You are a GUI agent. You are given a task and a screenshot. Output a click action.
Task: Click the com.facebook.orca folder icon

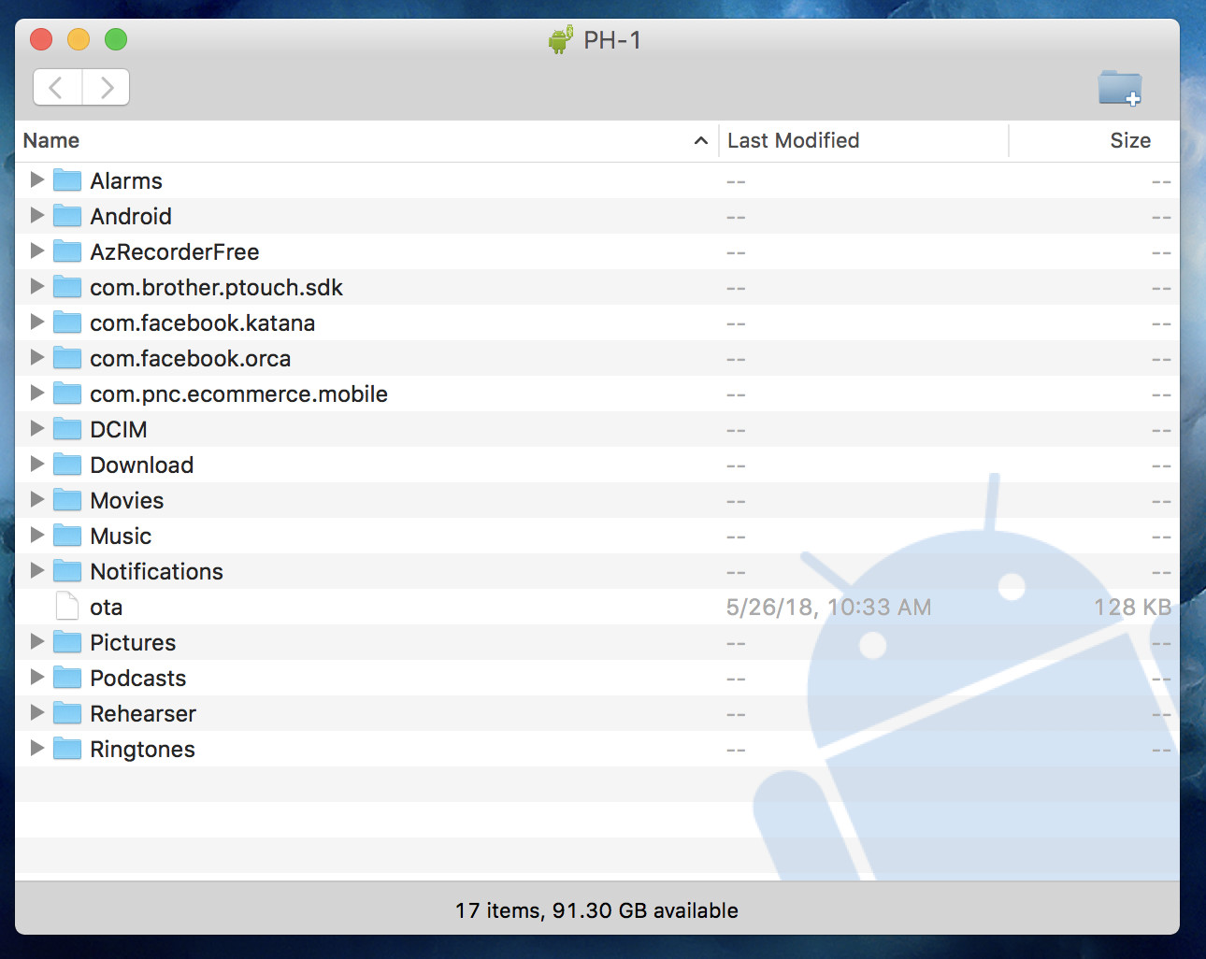pos(67,357)
